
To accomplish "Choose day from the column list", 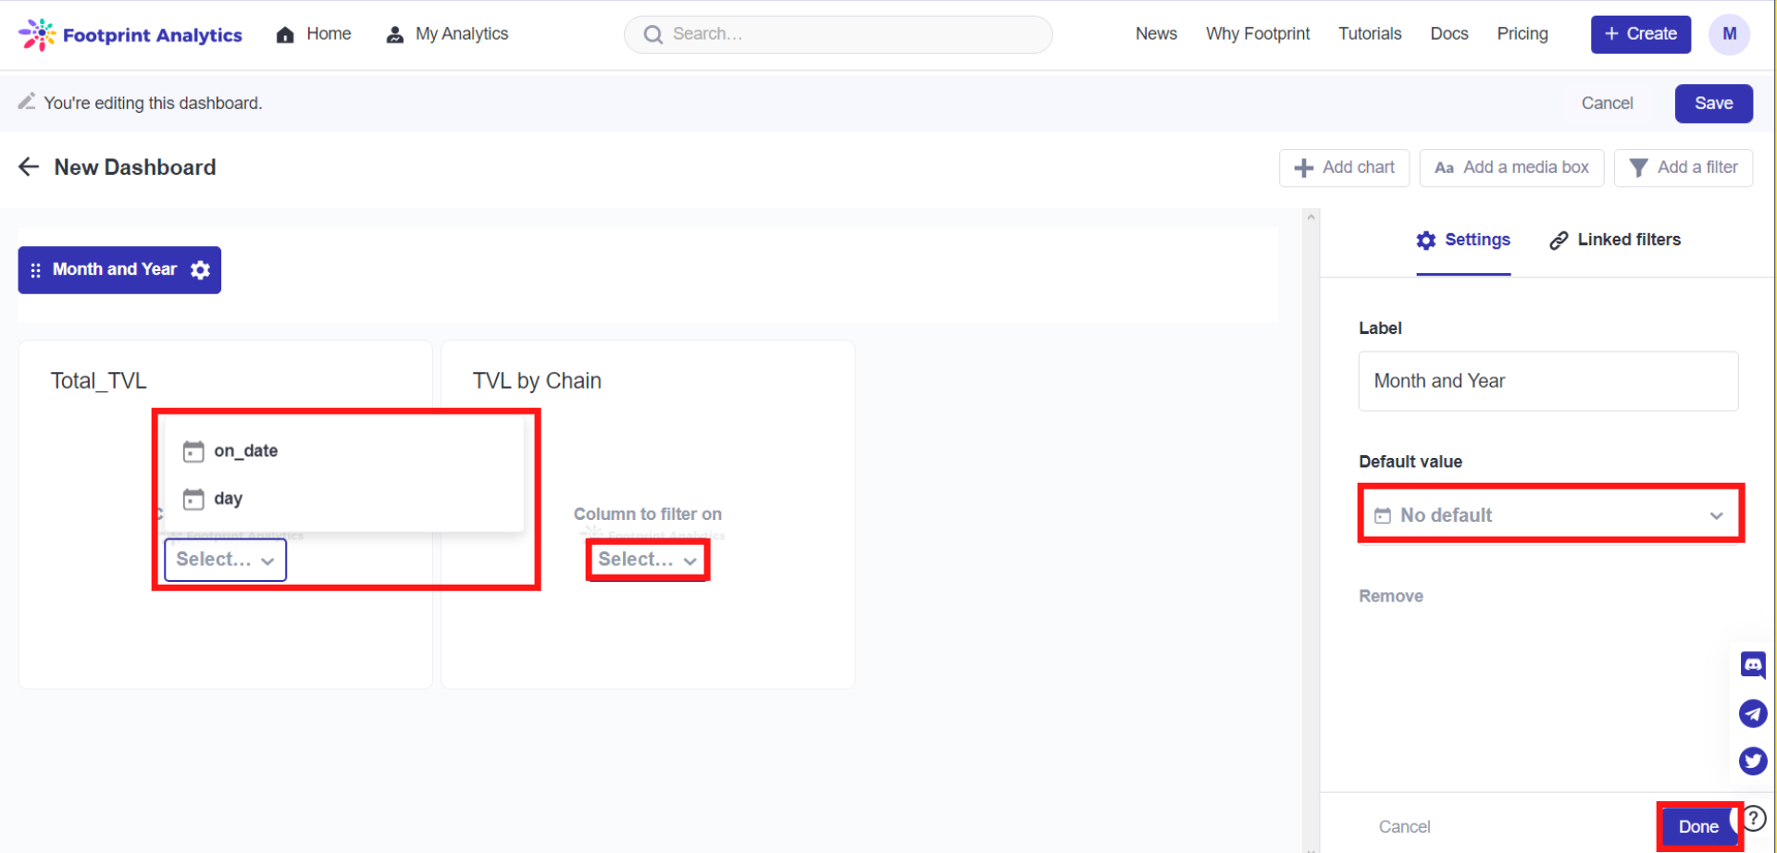I will pos(344,500).
